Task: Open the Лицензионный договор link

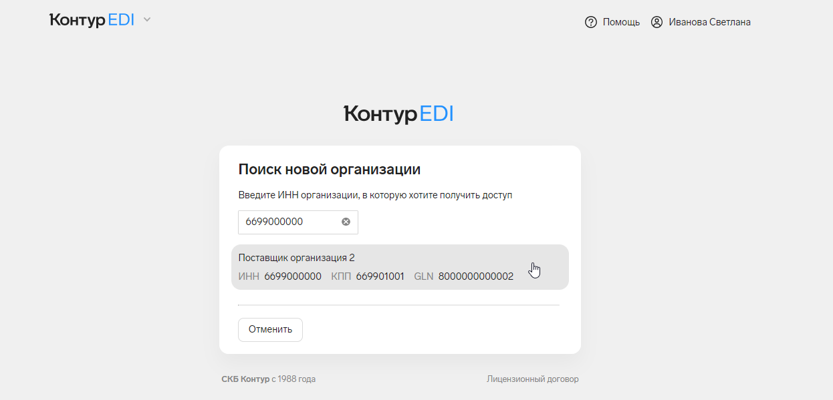Action: tap(533, 379)
